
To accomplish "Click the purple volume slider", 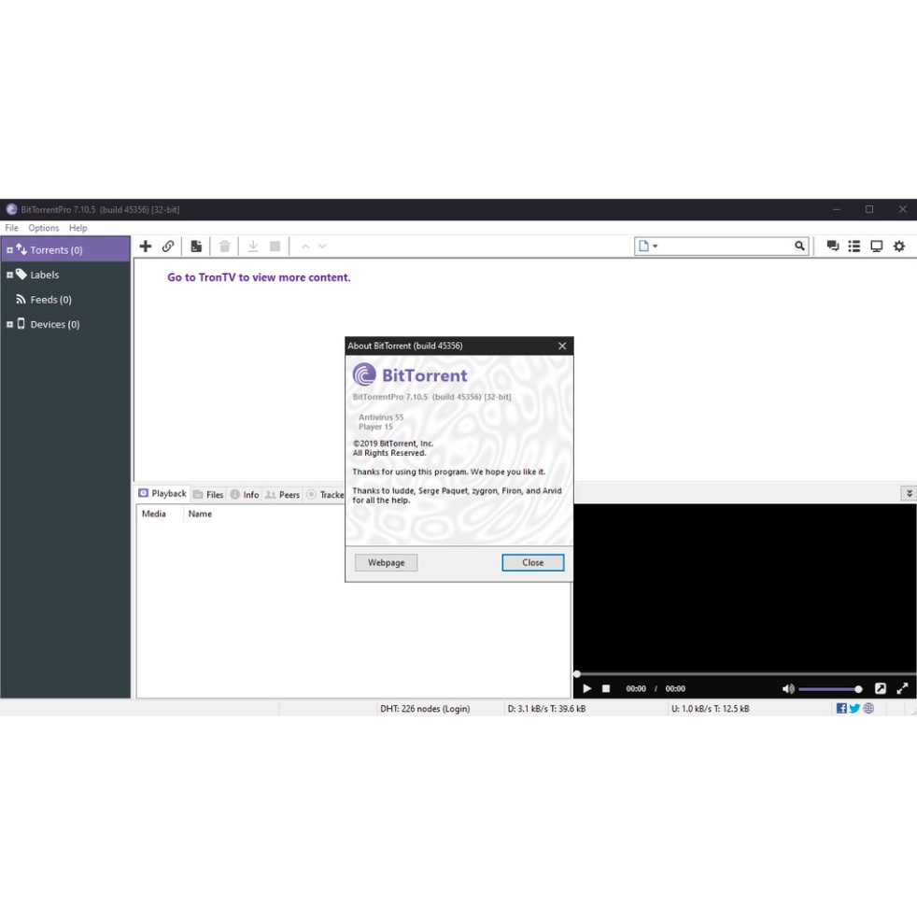I will (x=827, y=689).
